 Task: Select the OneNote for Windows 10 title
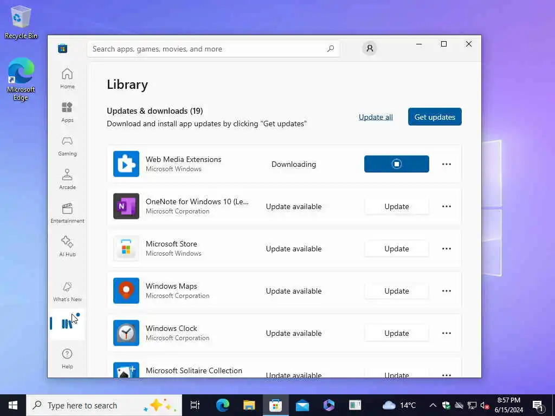[197, 201]
